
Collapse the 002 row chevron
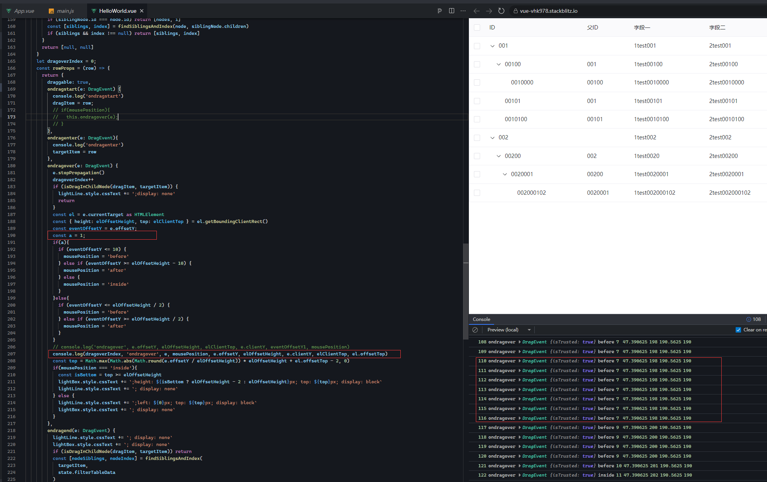tap(492, 137)
